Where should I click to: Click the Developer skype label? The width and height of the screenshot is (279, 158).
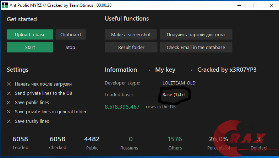point(122,83)
